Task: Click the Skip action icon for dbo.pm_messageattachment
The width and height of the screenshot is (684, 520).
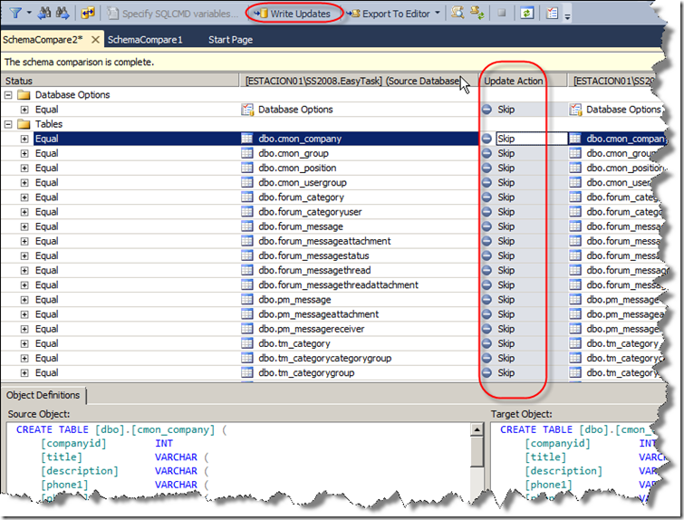Action: 487,314
